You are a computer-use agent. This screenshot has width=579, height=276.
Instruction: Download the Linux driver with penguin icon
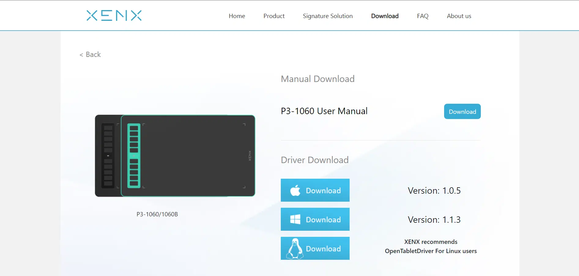pos(315,248)
